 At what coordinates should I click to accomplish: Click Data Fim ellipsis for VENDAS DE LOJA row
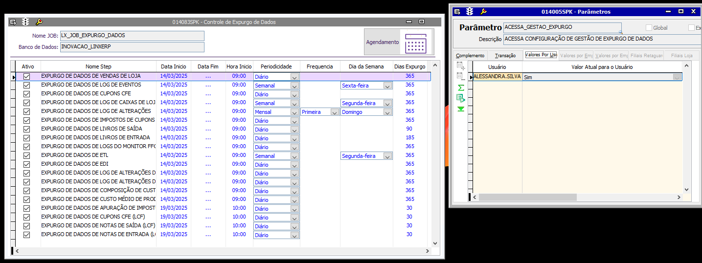[208, 76]
